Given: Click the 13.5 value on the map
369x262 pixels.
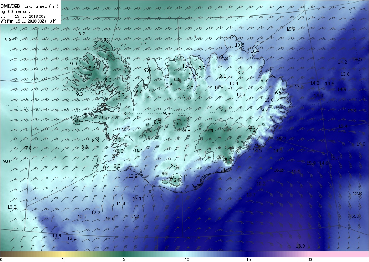Looking at the screenshot, I should tap(299, 87).
